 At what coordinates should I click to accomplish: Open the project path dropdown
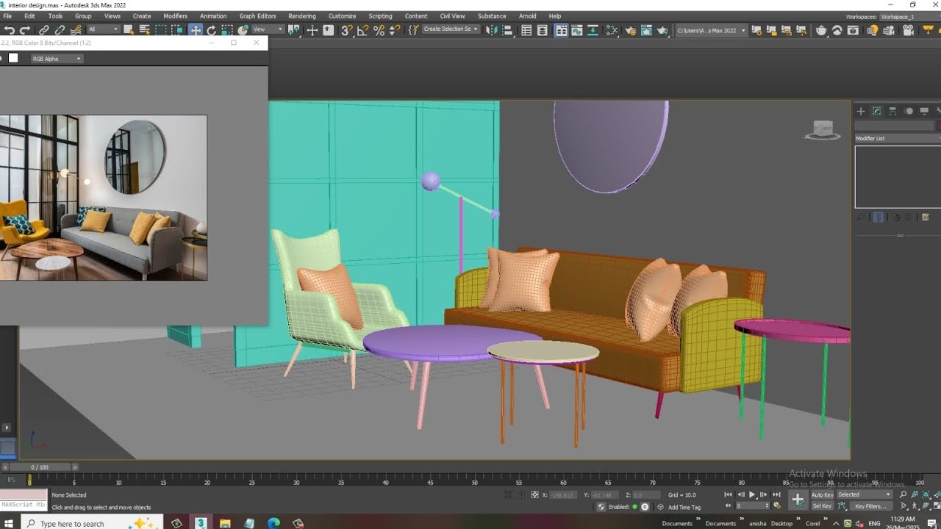[x=711, y=30]
